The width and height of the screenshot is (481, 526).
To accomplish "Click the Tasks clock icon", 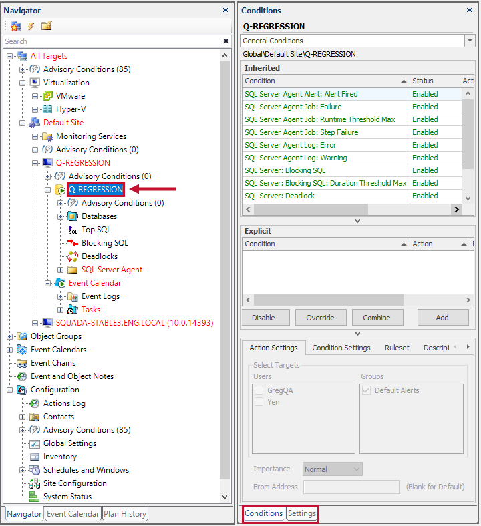I will 73,310.
